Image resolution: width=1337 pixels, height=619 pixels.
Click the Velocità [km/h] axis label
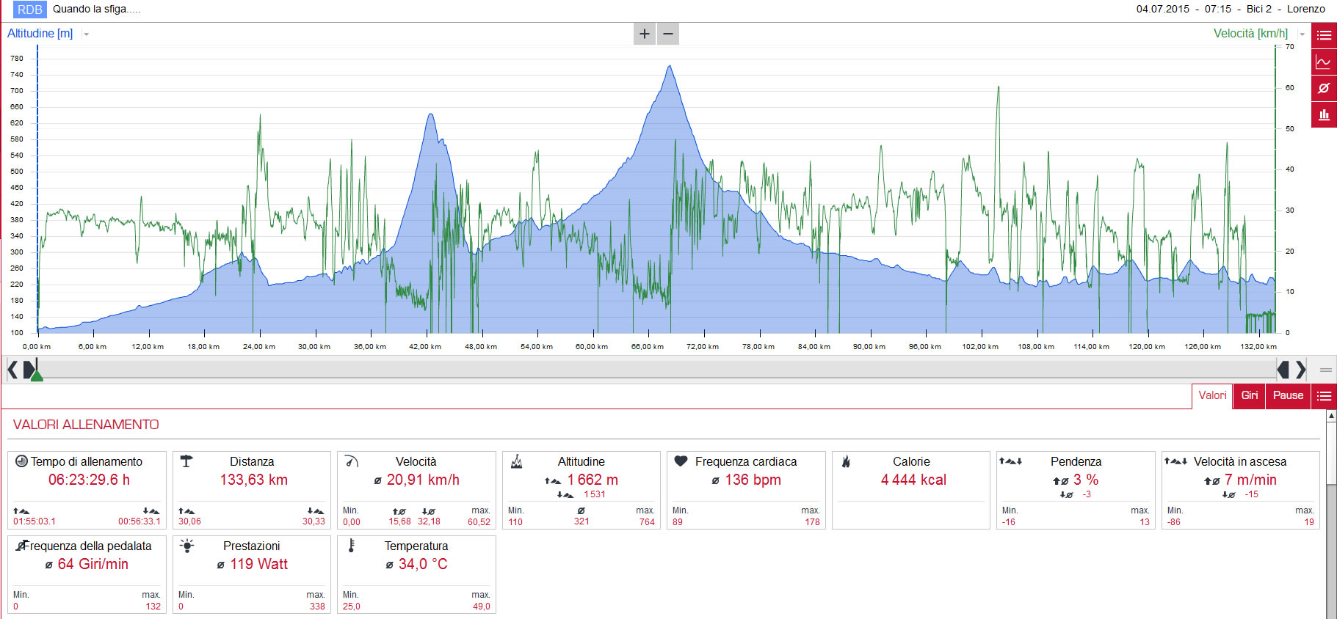[1250, 34]
